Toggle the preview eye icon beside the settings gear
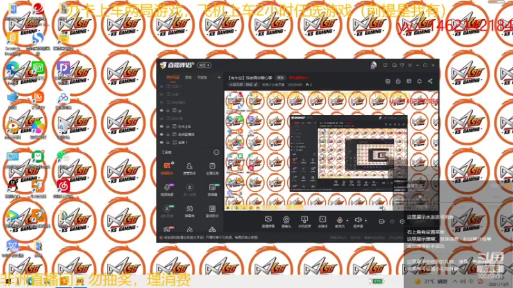Image resolution: width=513 pixels, height=288 pixels. tap(392, 221)
